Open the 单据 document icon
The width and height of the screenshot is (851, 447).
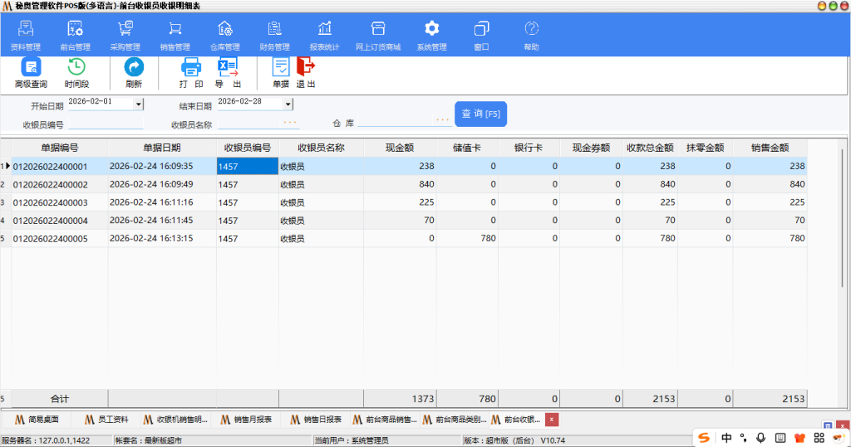coord(281,72)
